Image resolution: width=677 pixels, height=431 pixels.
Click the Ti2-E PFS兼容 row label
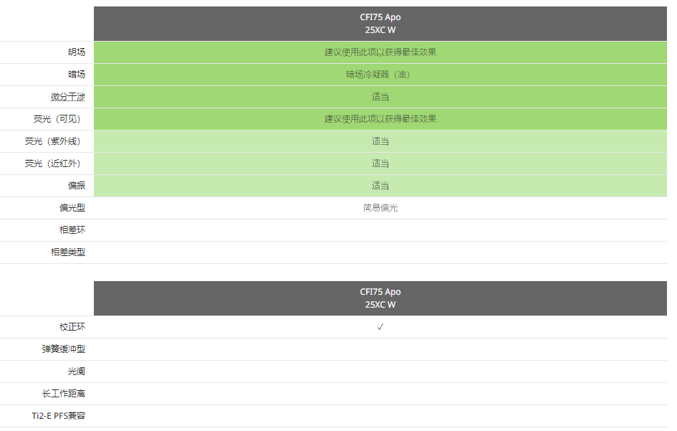click(58, 416)
